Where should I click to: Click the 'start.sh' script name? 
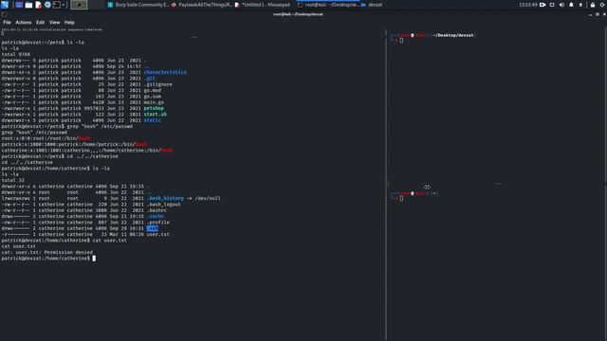coord(156,115)
